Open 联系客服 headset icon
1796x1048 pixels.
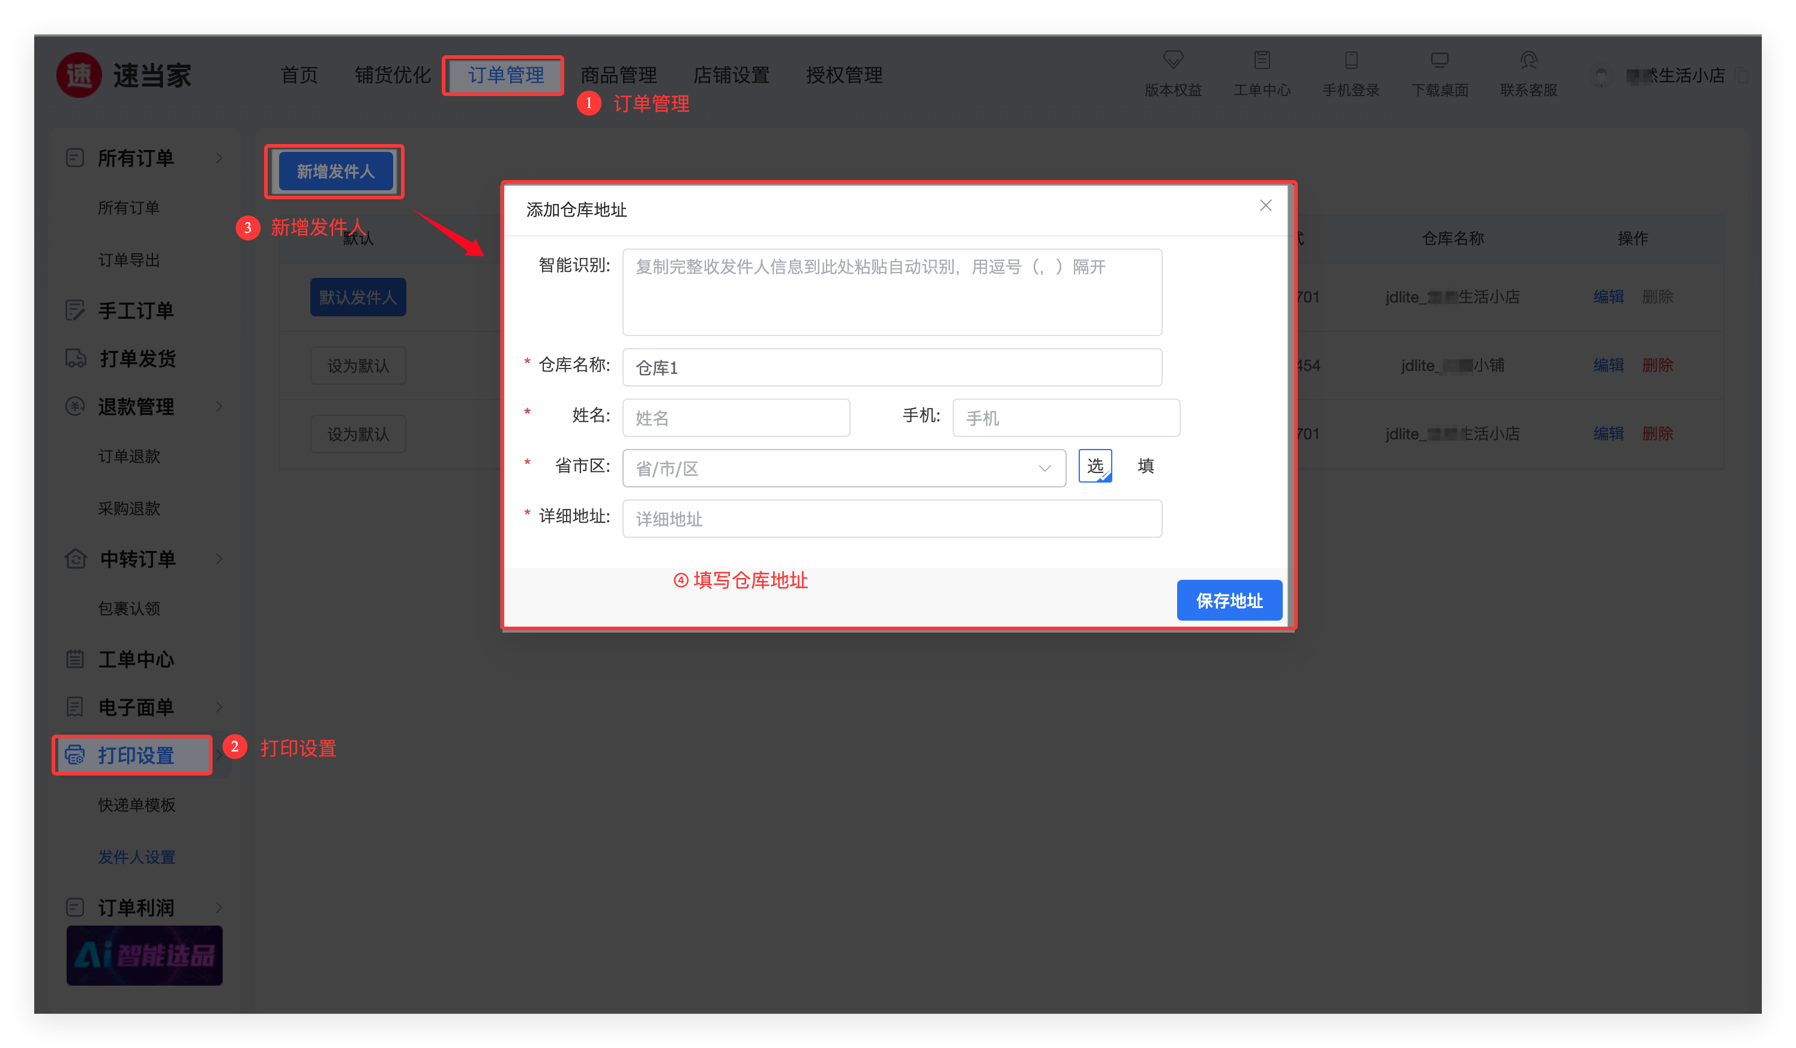[x=1528, y=59]
